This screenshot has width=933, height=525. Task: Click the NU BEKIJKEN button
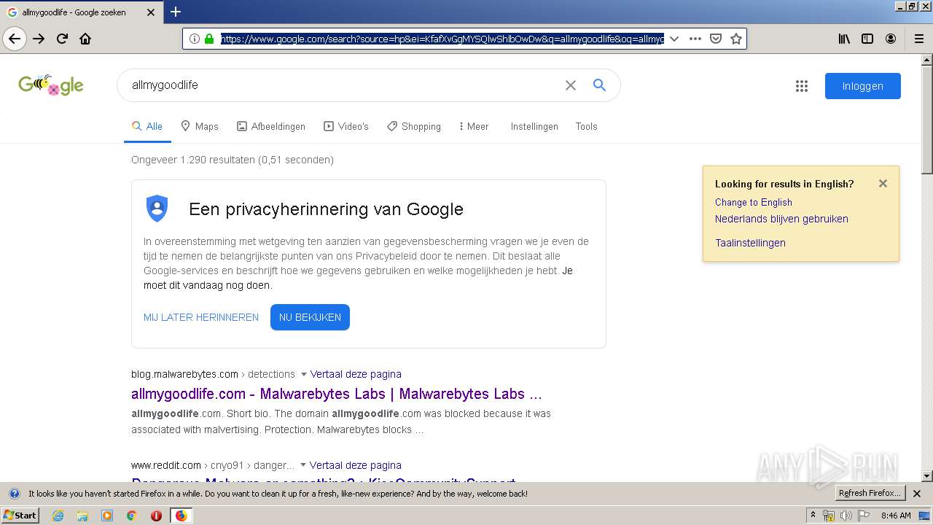[x=310, y=317]
